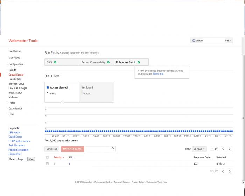Image resolution: width=245 pixels, height=196 pixels.
Task: Click the Robots.txt Fetch green check icon
Action: tap(139, 62)
